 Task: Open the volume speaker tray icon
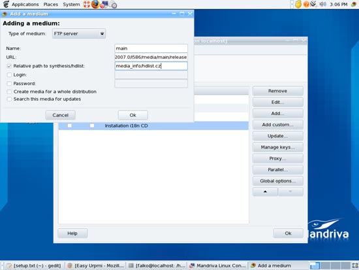coord(323,4)
